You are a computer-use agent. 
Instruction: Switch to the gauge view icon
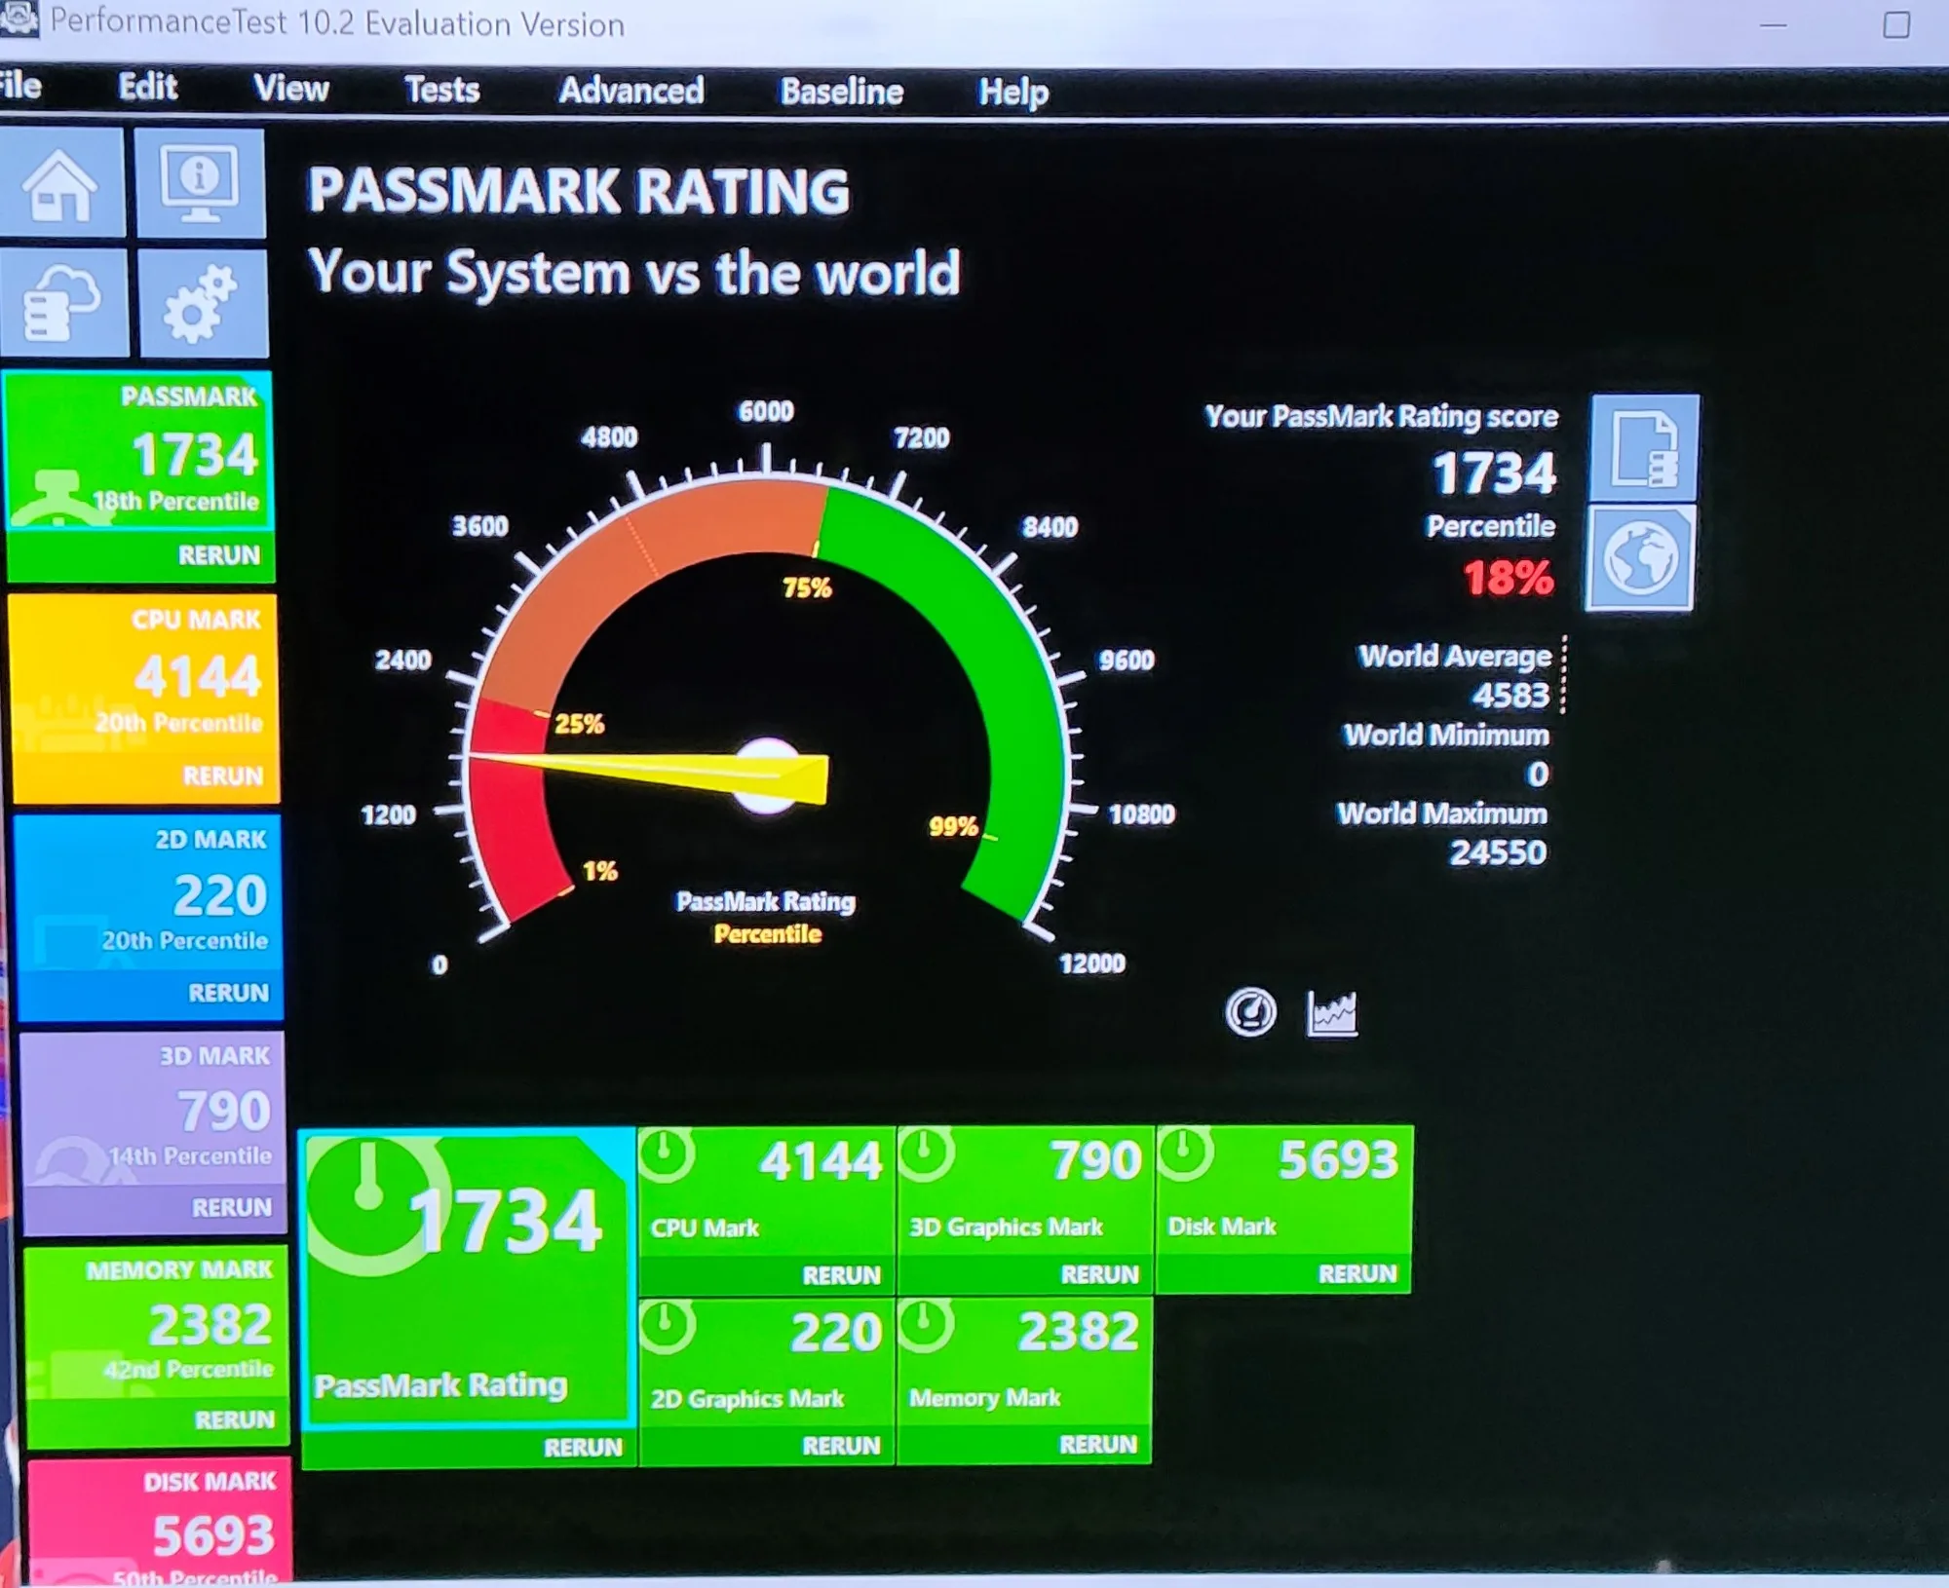(x=1250, y=1013)
